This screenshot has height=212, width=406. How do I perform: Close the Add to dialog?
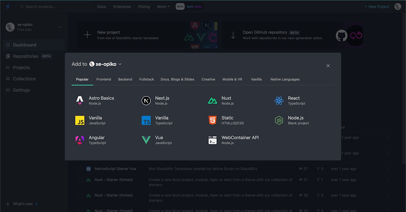tap(328, 66)
